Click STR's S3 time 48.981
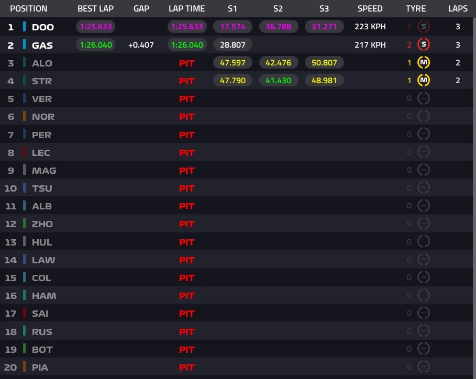This screenshot has height=379, width=476. click(324, 81)
